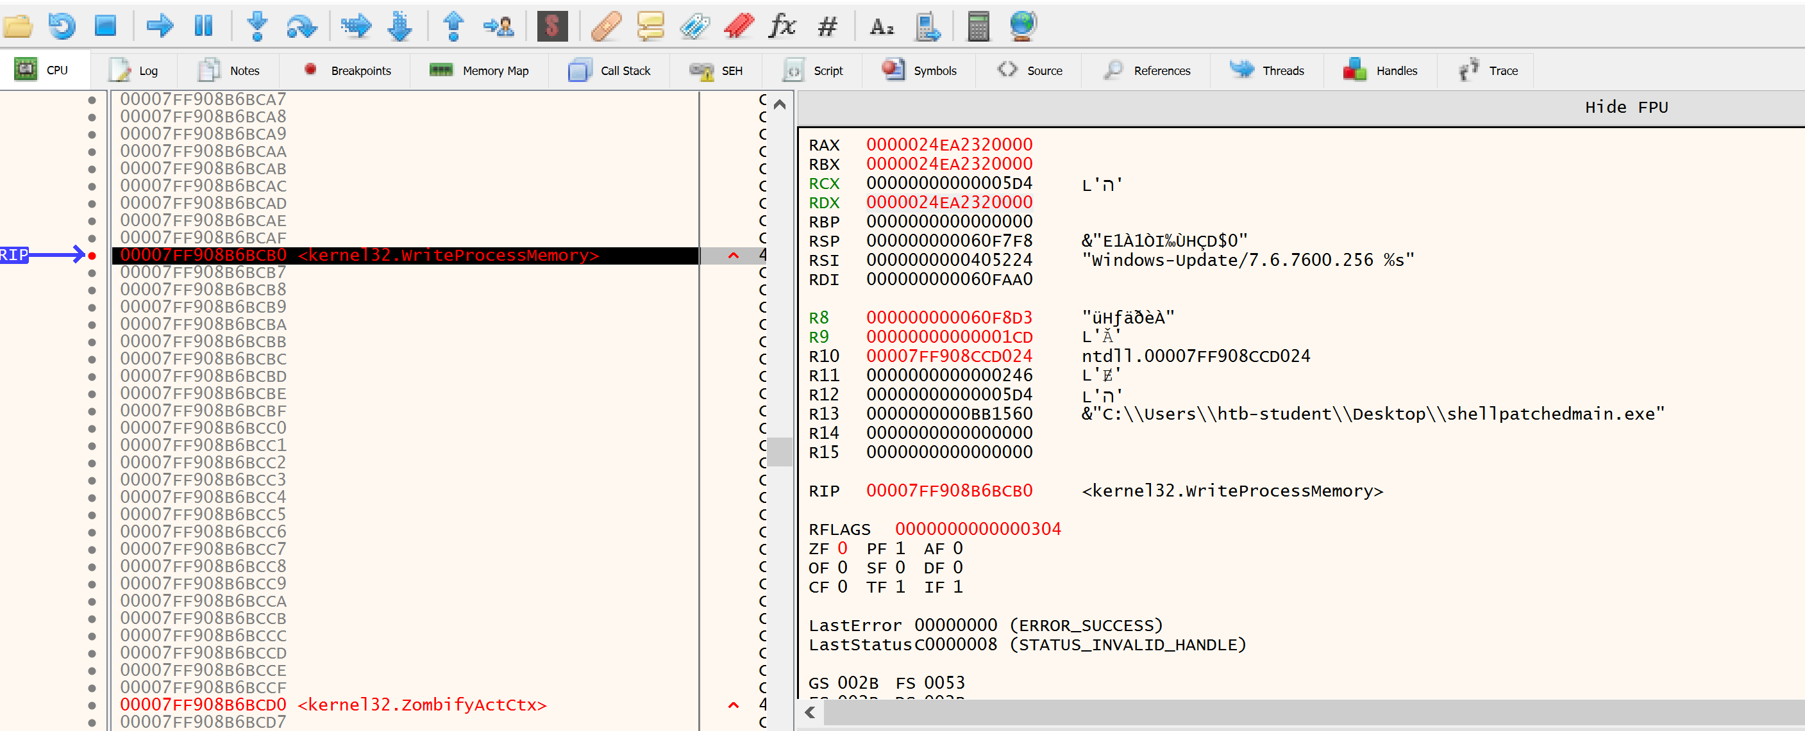
Task: Stop the debuggee with the blue square
Action: pos(106,27)
